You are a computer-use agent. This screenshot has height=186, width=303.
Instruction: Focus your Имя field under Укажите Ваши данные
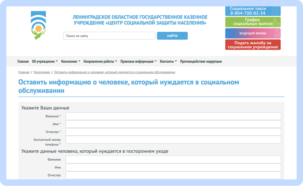coord(173,124)
